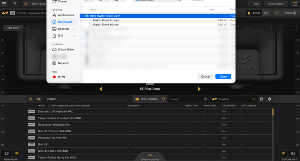Click Open in the file dialog
300x161 pixels.
click(x=223, y=76)
